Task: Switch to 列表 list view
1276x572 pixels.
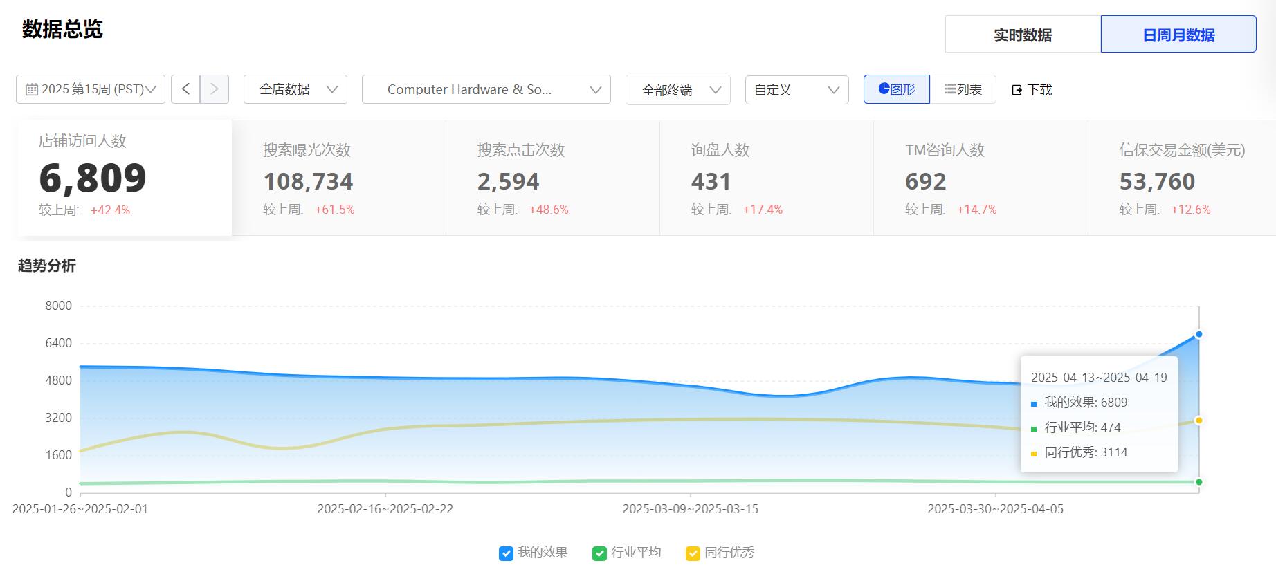Action: pos(963,89)
